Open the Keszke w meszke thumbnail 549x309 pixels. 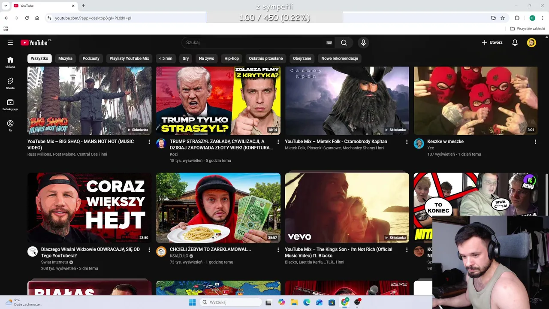[476, 100]
